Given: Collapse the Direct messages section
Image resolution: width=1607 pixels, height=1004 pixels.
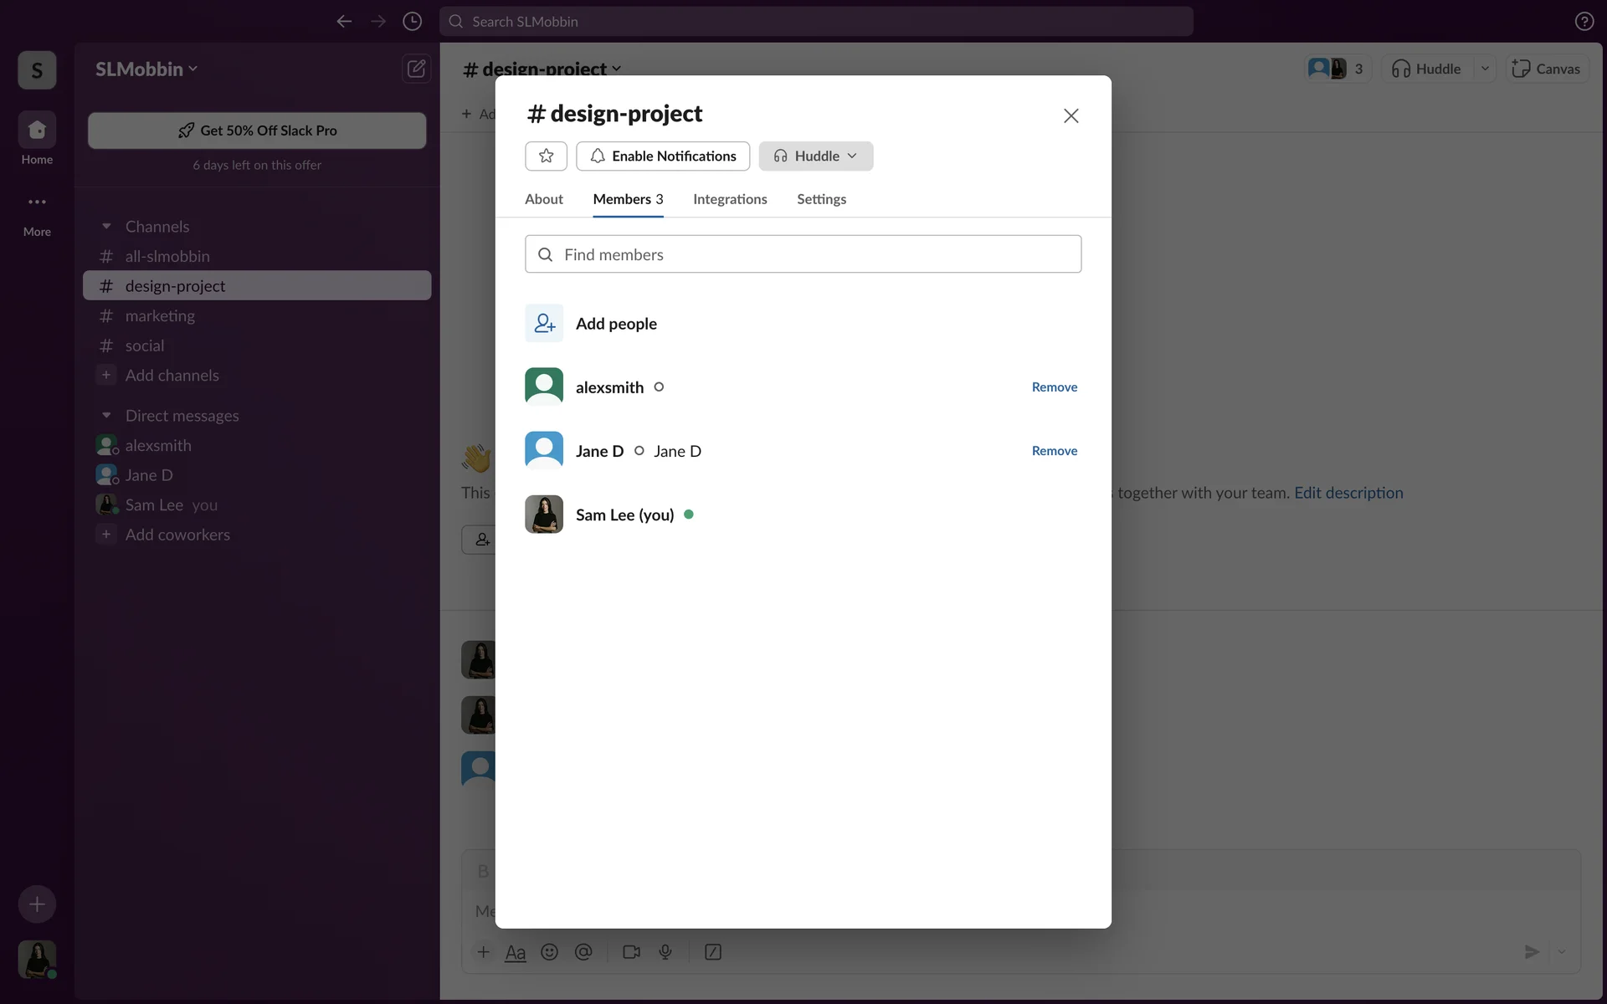Looking at the screenshot, I should 106,416.
